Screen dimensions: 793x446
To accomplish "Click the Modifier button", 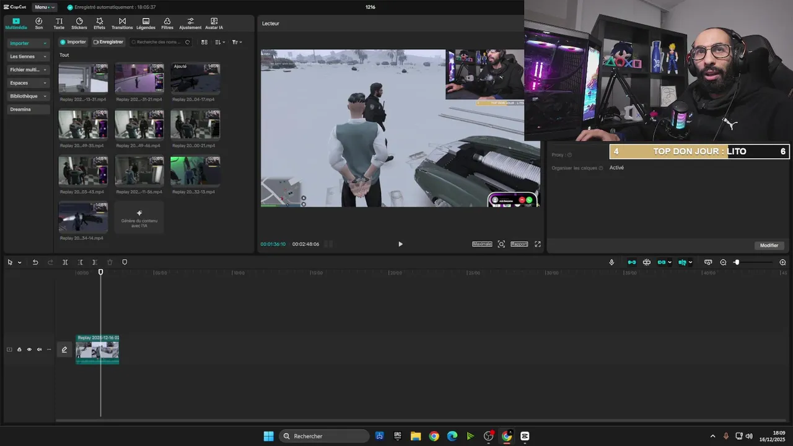I will pyautogui.click(x=769, y=245).
